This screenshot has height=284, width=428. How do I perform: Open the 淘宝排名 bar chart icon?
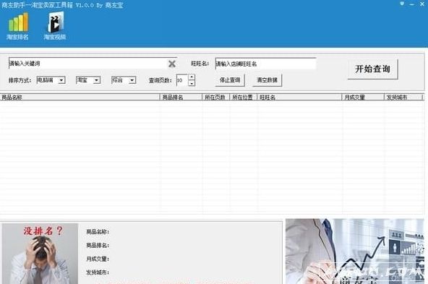(x=18, y=22)
